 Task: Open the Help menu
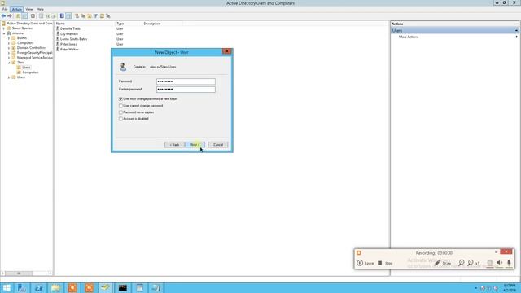coord(40,9)
